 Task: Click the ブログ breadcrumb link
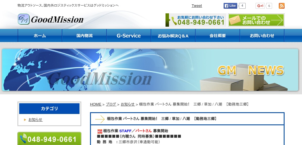click(111, 104)
